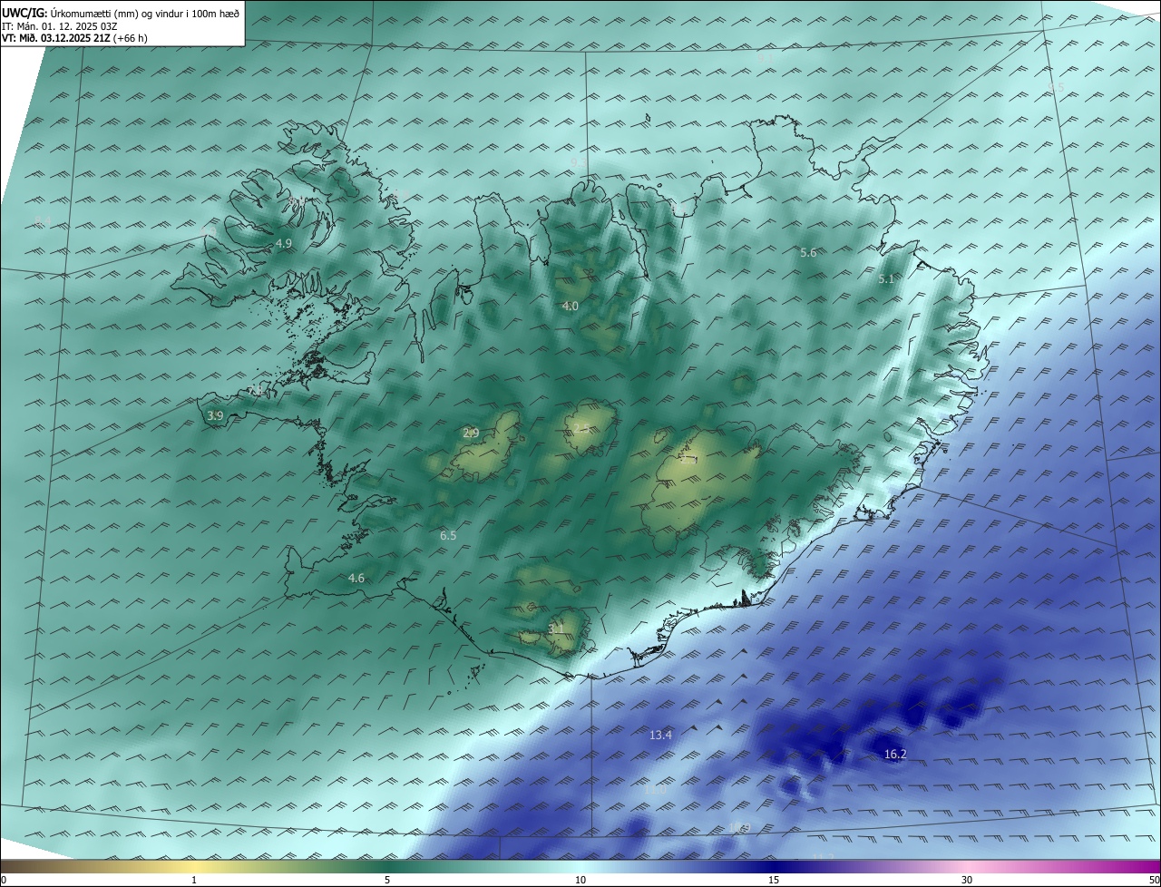Click the '50' tick on the color scale
Screen dimensions: 1161x887
pyautogui.click(x=1155, y=881)
